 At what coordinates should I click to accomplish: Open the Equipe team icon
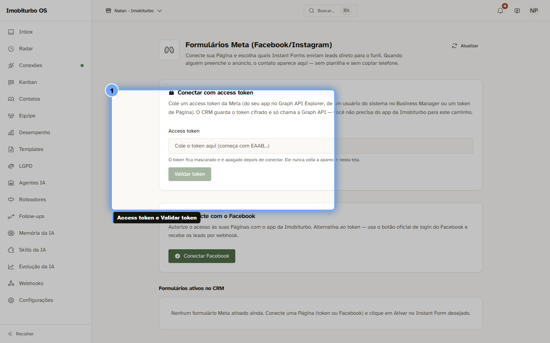click(x=11, y=116)
